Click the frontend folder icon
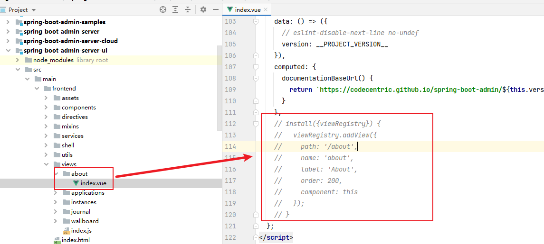Screen dimensions: 544x244 (x=47, y=89)
